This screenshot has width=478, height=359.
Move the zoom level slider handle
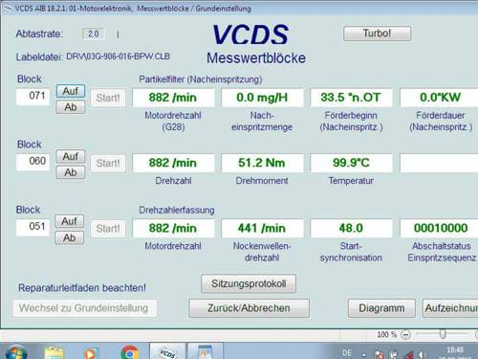(443, 334)
